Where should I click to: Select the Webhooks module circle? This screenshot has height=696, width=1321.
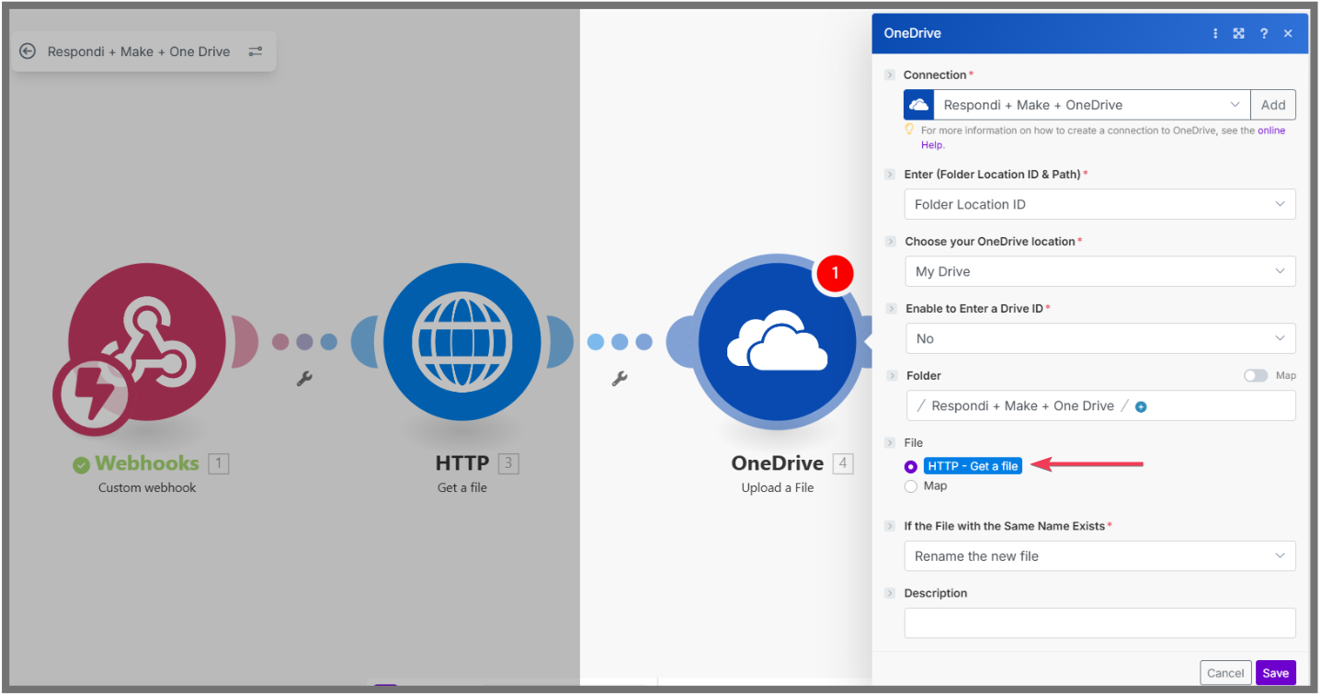147,341
